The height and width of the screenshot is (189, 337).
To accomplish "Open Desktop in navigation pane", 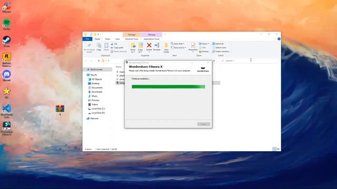I will pos(94,83).
